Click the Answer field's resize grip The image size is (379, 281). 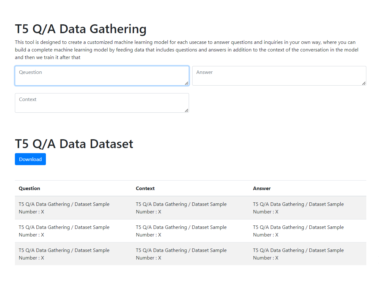pos(364,83)
